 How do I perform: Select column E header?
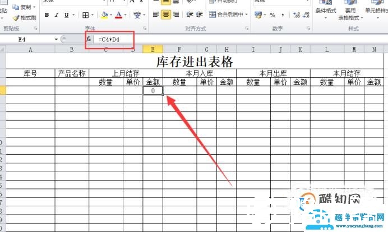[x=153, y=50]
